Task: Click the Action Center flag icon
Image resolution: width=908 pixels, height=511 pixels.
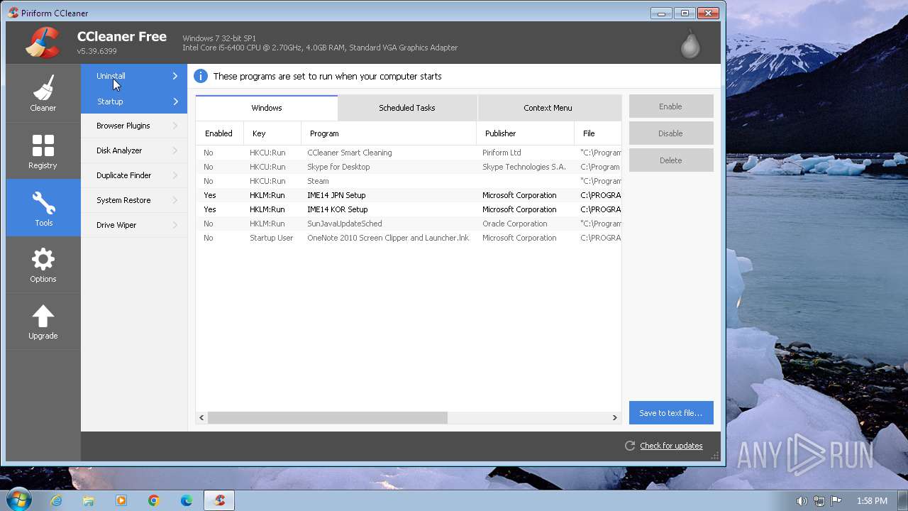Action: (x=836, y=500)
